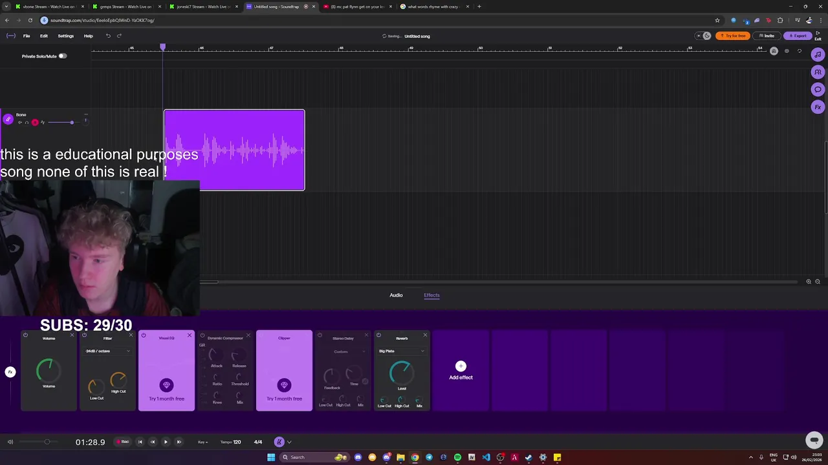
Task: Click the skip to start button
Action: [140, 442]
